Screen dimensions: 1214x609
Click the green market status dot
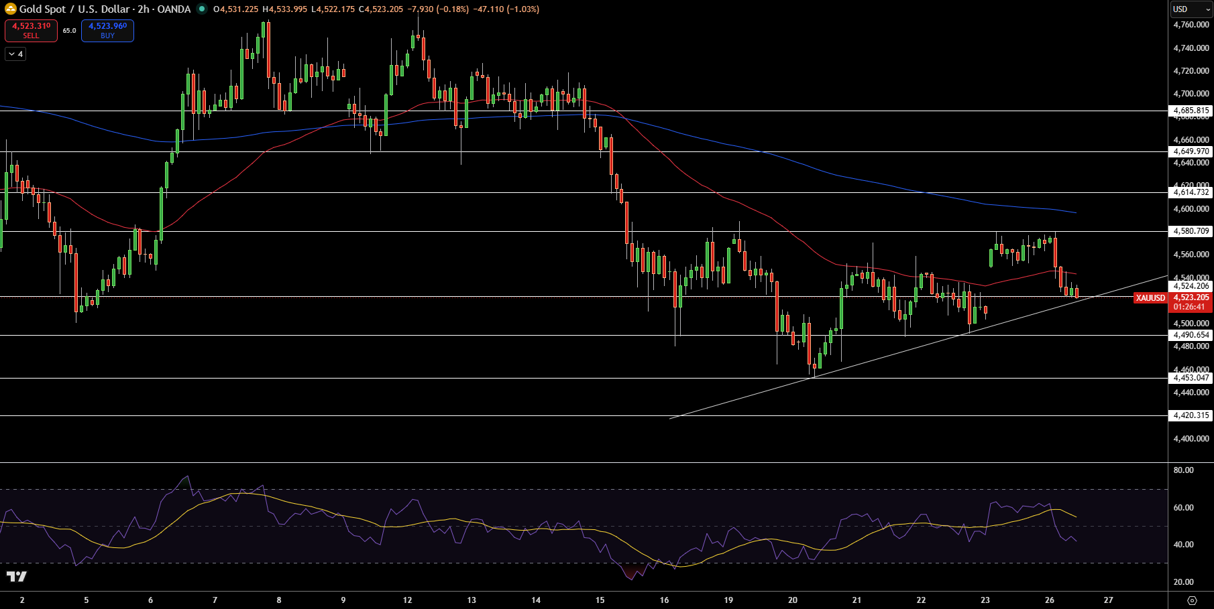click(202, 9)
